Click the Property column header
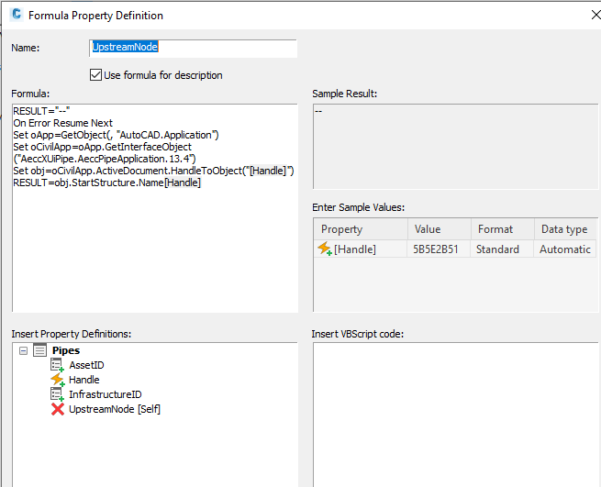The width and height of the screenshot is (601, 487). click(x=361, y=229)
